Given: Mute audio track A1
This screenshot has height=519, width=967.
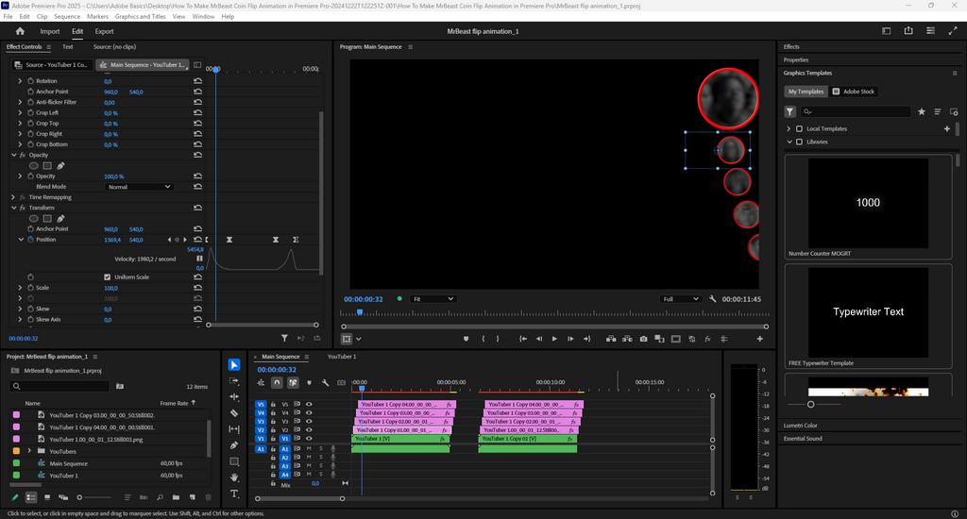Looking at the screenshot, I should click(309, 448).
